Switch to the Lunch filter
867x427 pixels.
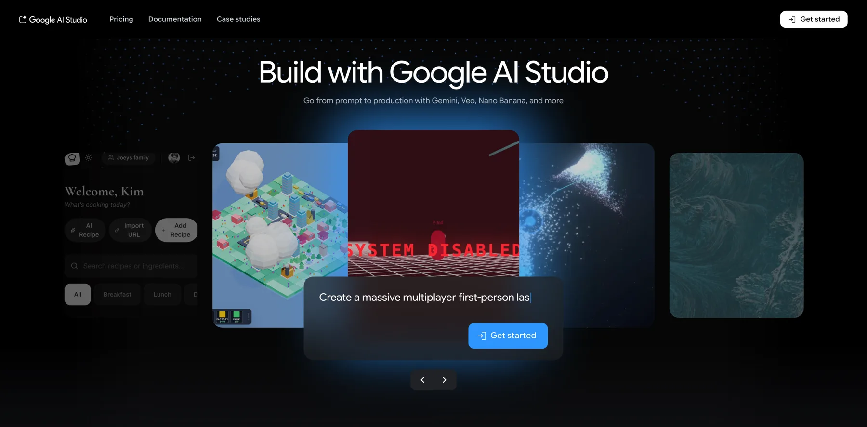(x=162, y=294)
